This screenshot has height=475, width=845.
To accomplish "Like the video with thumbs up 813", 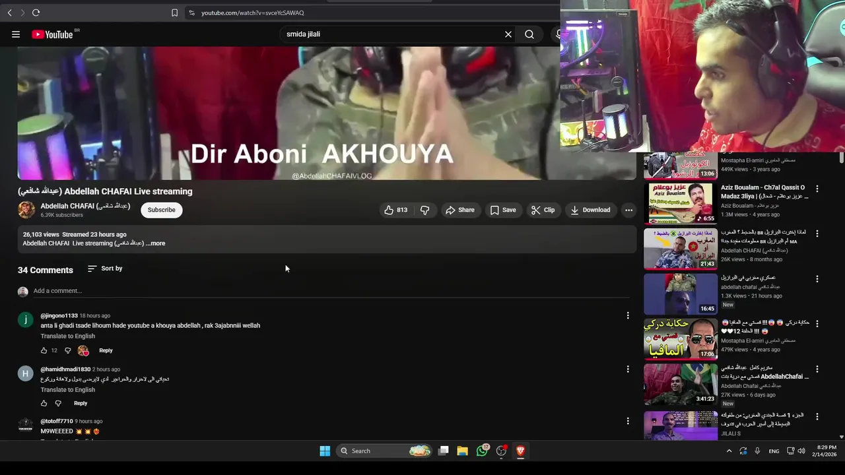I will tap(396, 210).
